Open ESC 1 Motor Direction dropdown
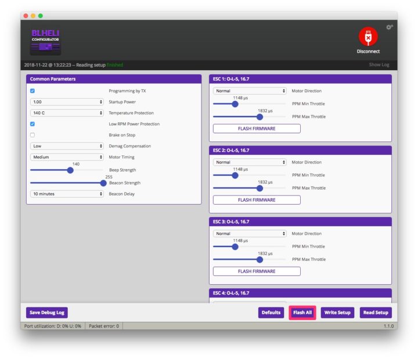 pos(250,91)
